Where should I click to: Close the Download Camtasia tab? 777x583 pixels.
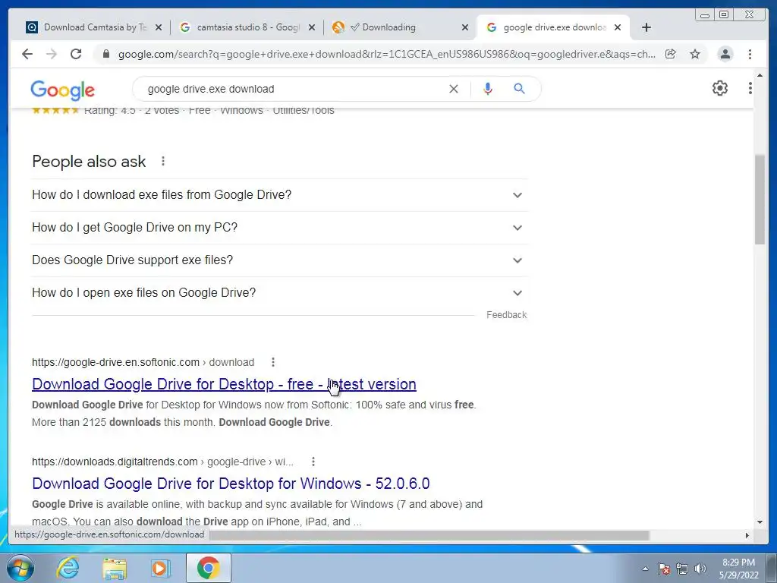tap(158, 28)
